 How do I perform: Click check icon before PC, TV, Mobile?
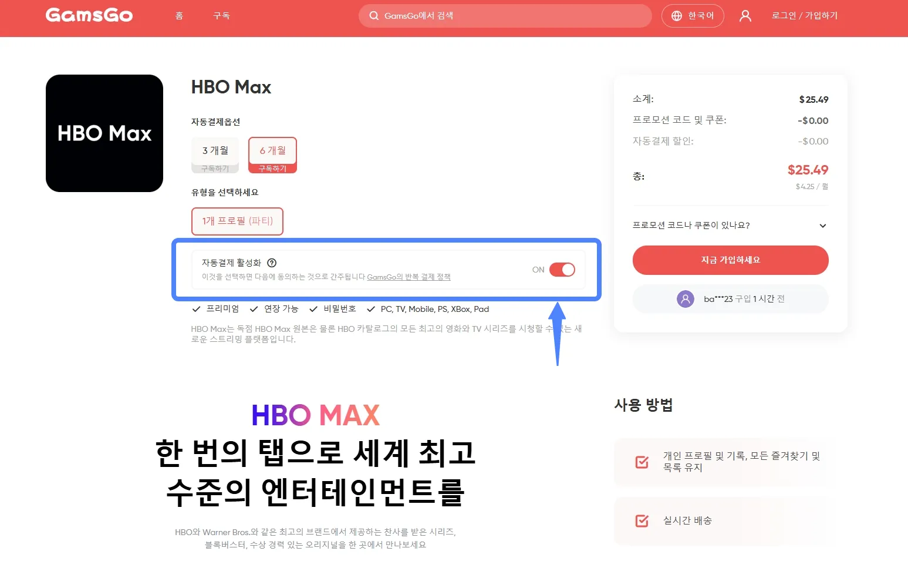[x=371, y=309]
